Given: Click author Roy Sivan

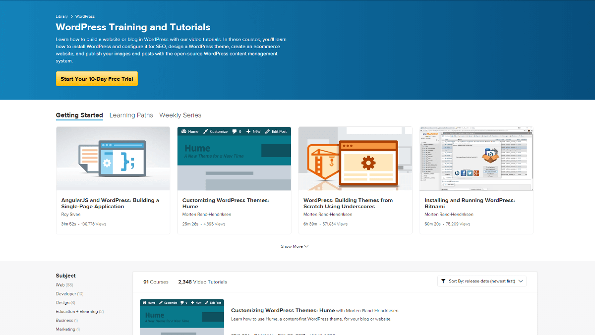Looking at the screenshot, I should [71, 215].
